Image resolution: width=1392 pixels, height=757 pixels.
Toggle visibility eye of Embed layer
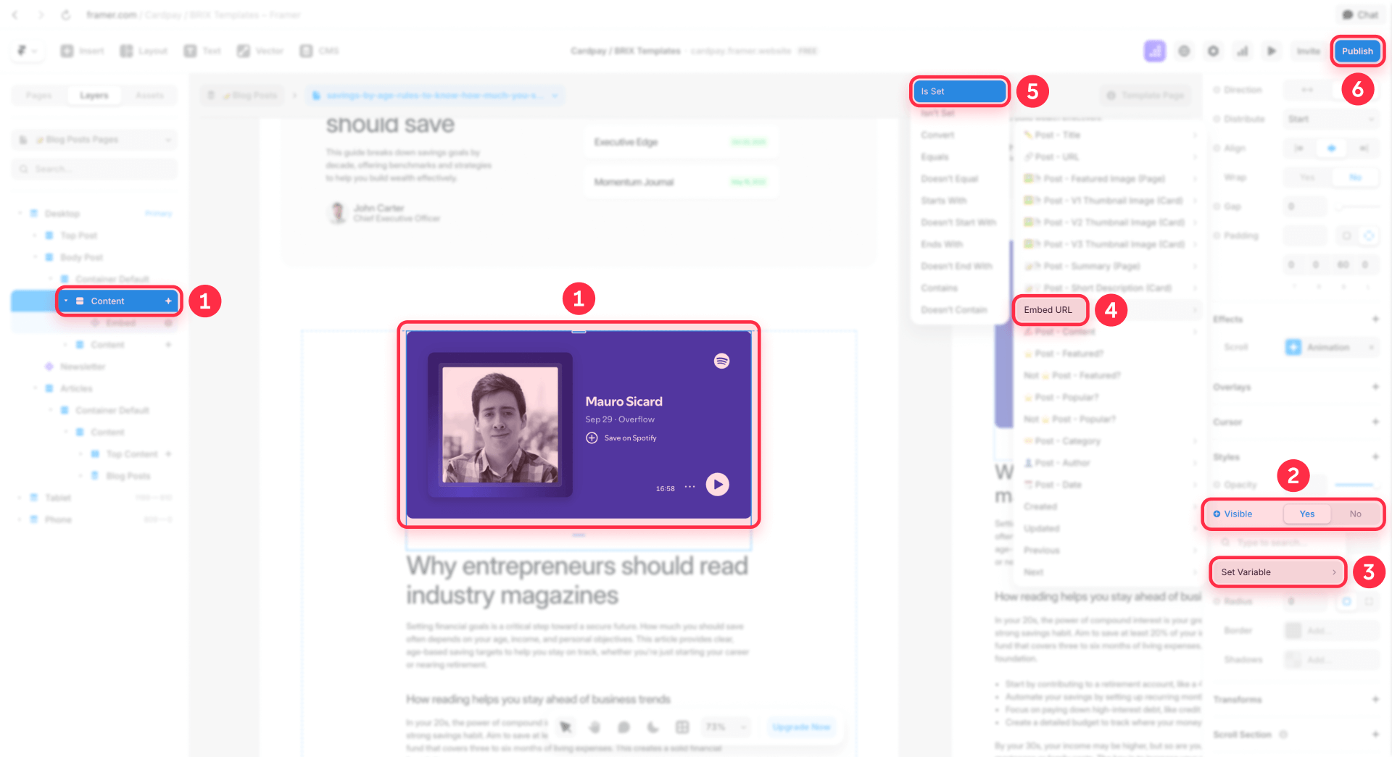(168, 323)
